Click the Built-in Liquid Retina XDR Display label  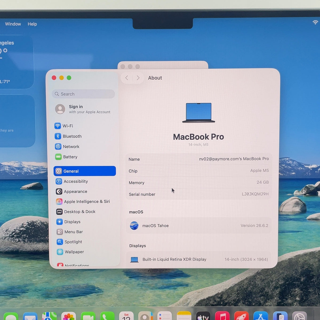tap(174, 259)
